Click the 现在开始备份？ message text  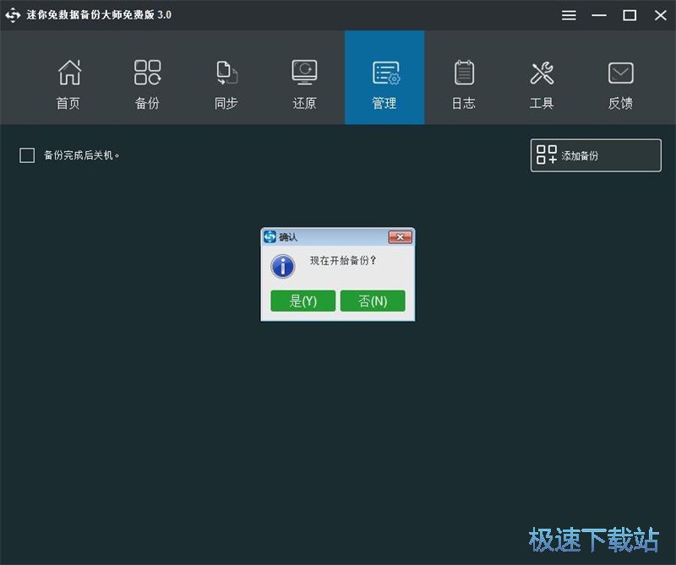(343, 260)
